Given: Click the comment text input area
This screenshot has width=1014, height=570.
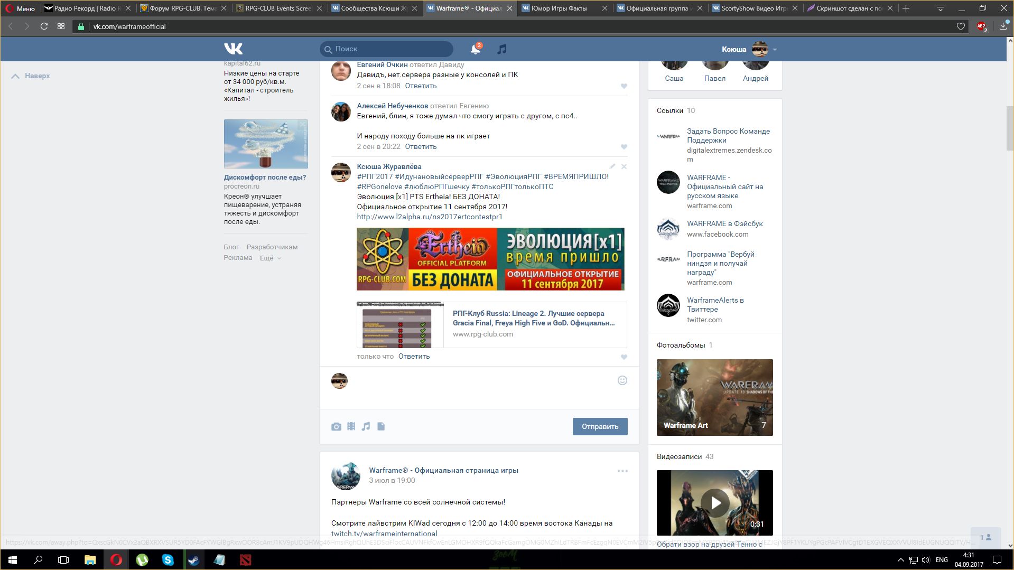Looking at the screenshot, I should 481,388.
